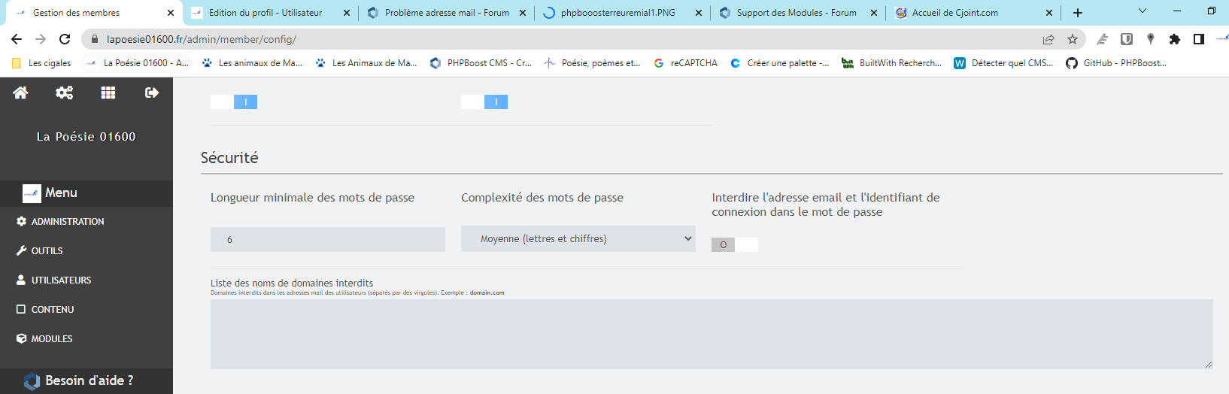This screenshot has width=1229, height=394.
Task: Go back to the previous page
Action: coord(17,39)
